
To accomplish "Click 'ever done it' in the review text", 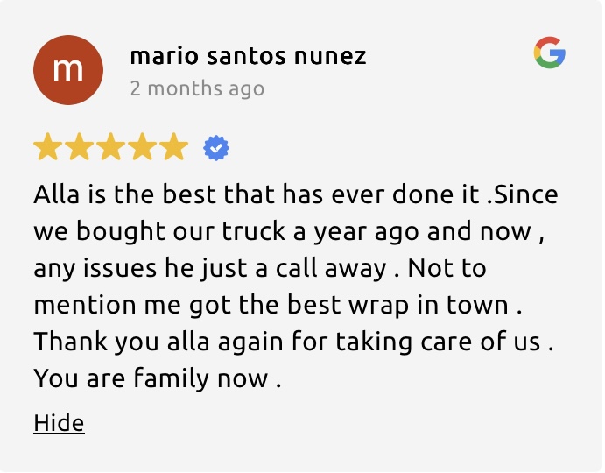I will (x=405, y=194).
